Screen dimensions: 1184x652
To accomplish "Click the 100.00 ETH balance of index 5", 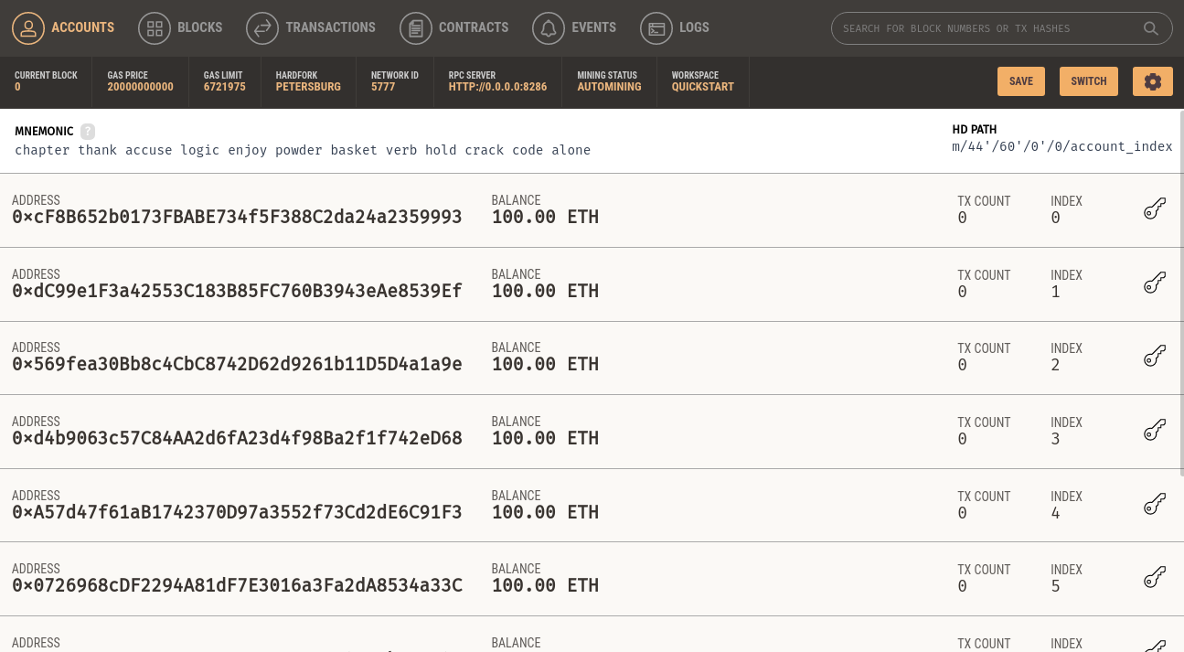I will pos(545,585).
